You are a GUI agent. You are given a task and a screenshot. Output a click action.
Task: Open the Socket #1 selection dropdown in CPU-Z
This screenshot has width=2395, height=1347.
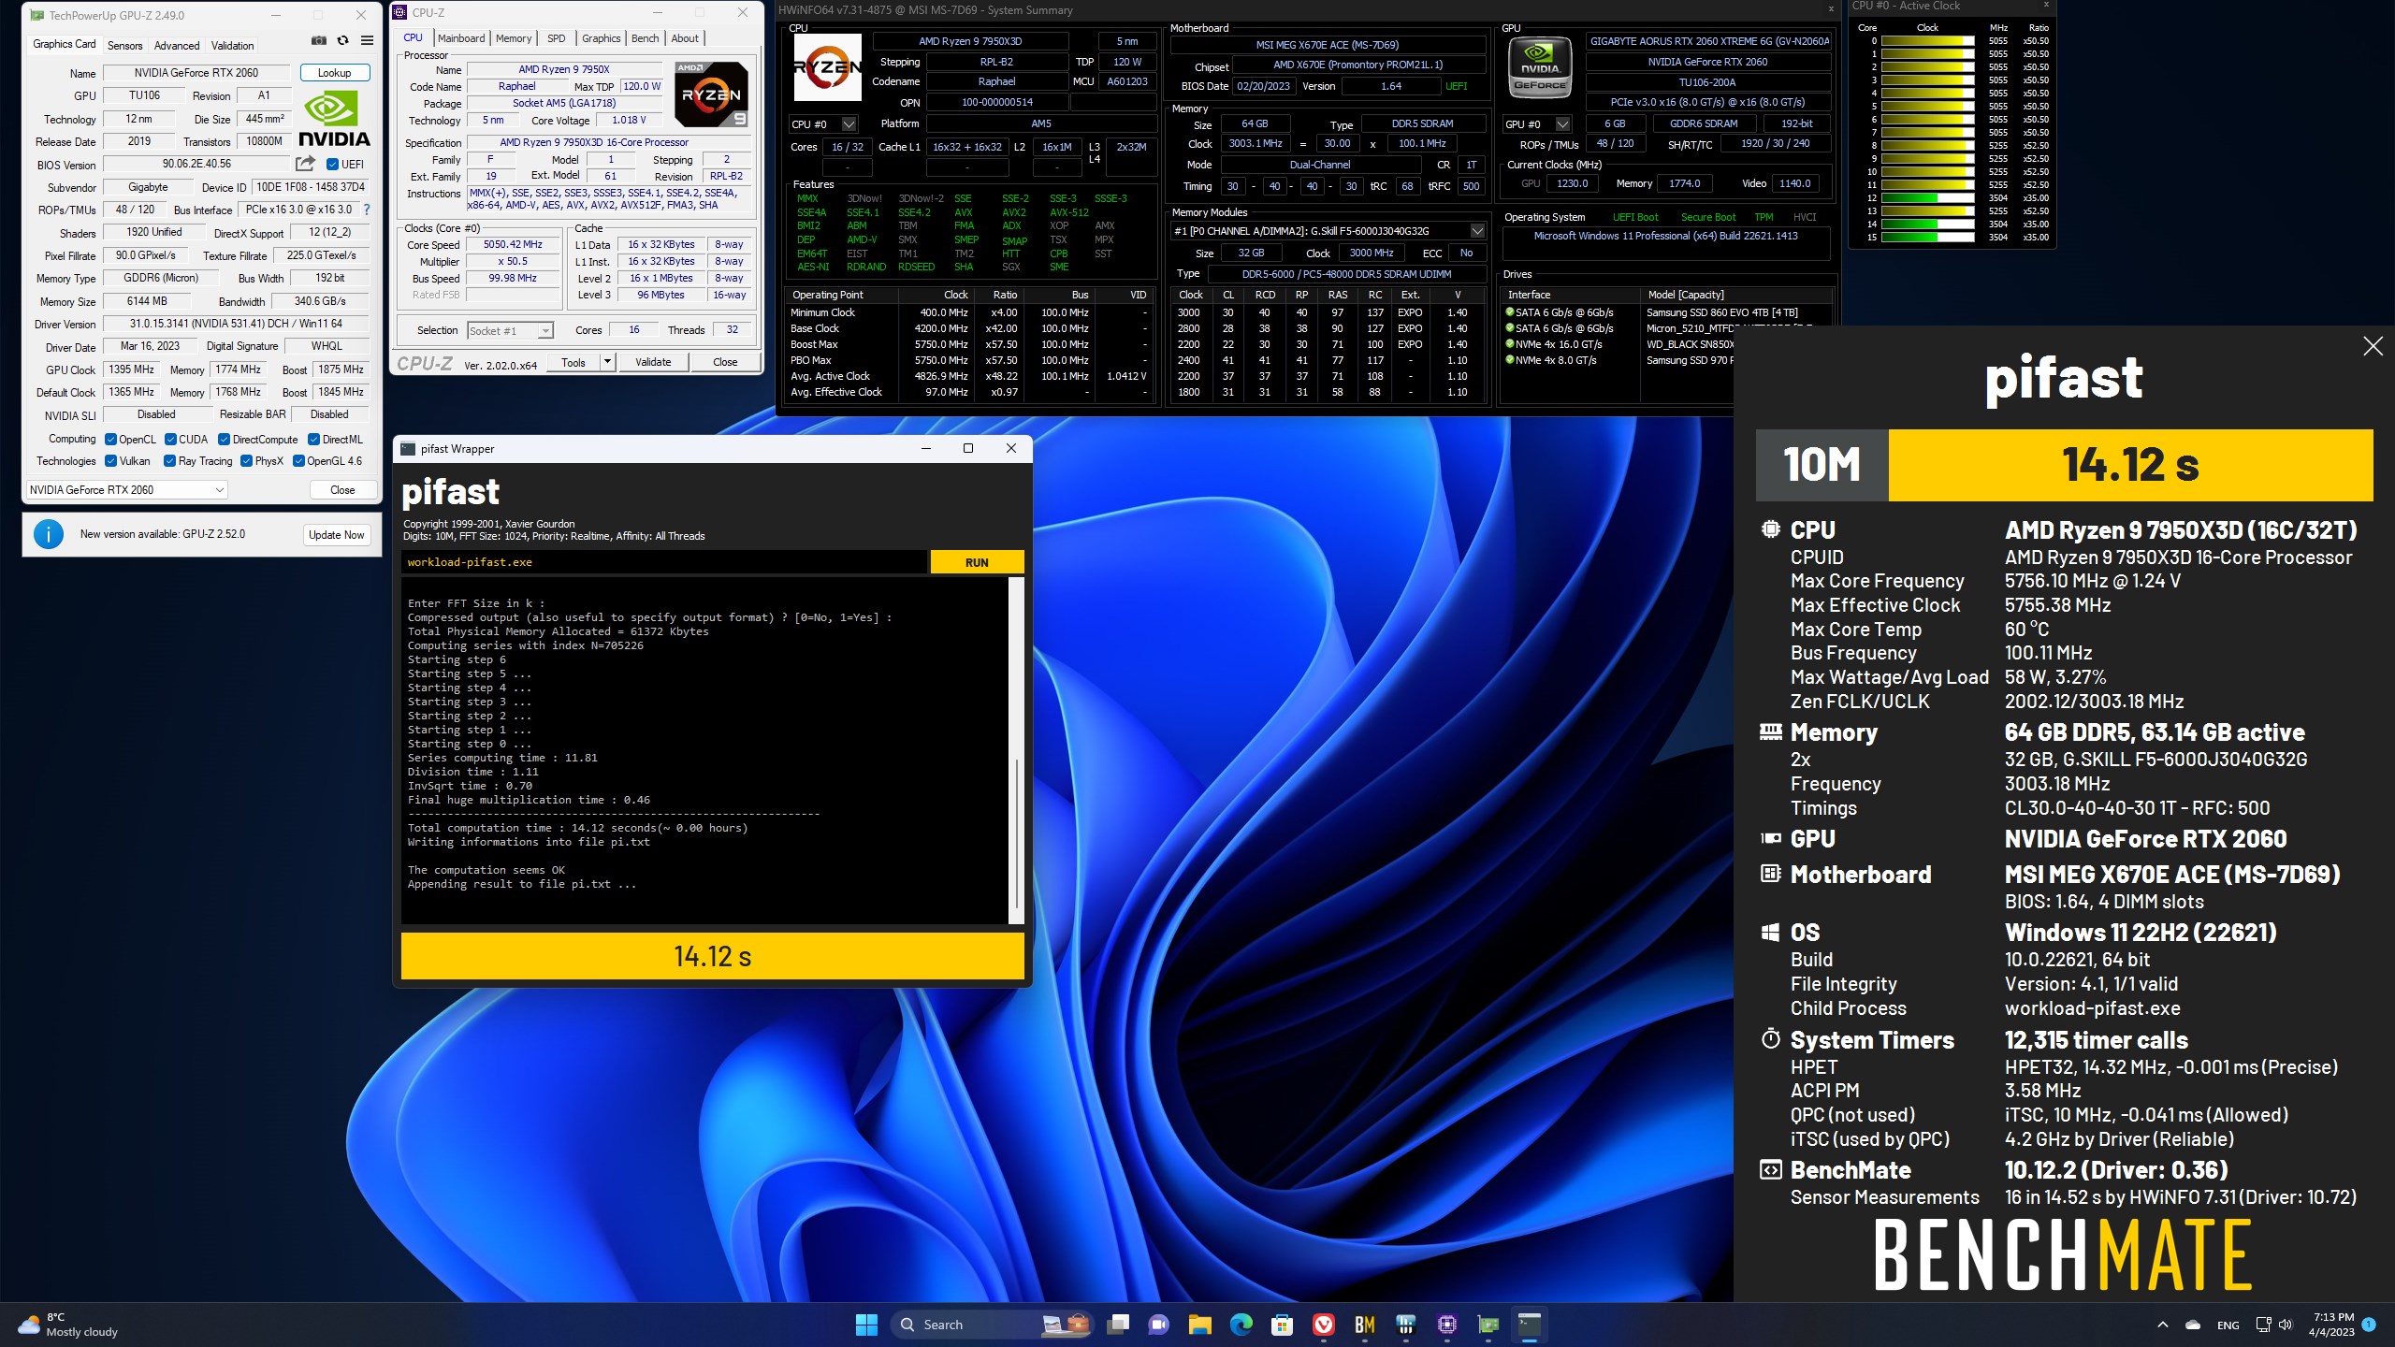[510, 330]
